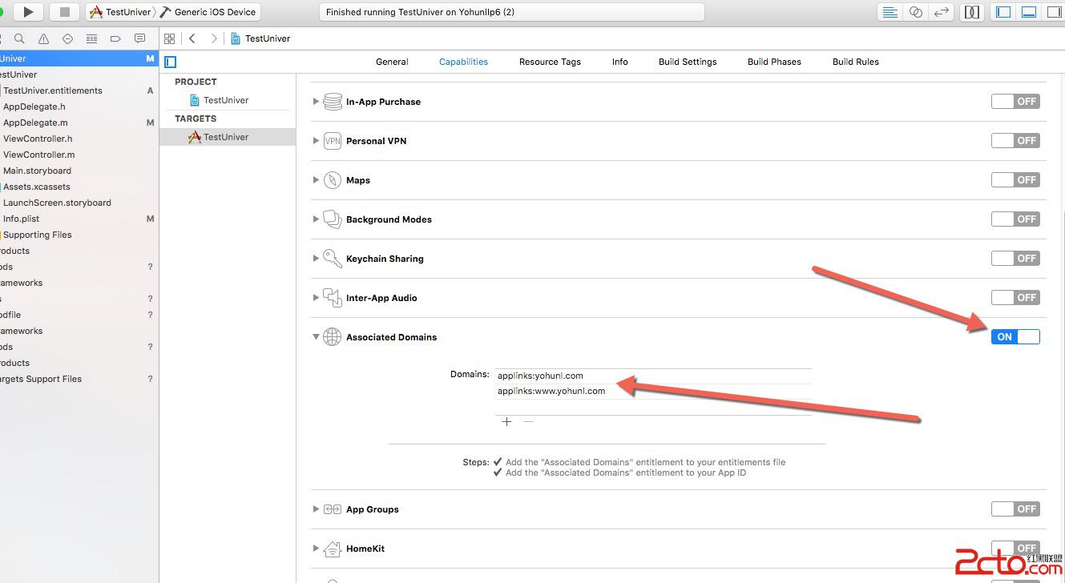1065x583 pixels.
Task: Go back with the jump bar arrow
Action: click(x=192, y=38)
